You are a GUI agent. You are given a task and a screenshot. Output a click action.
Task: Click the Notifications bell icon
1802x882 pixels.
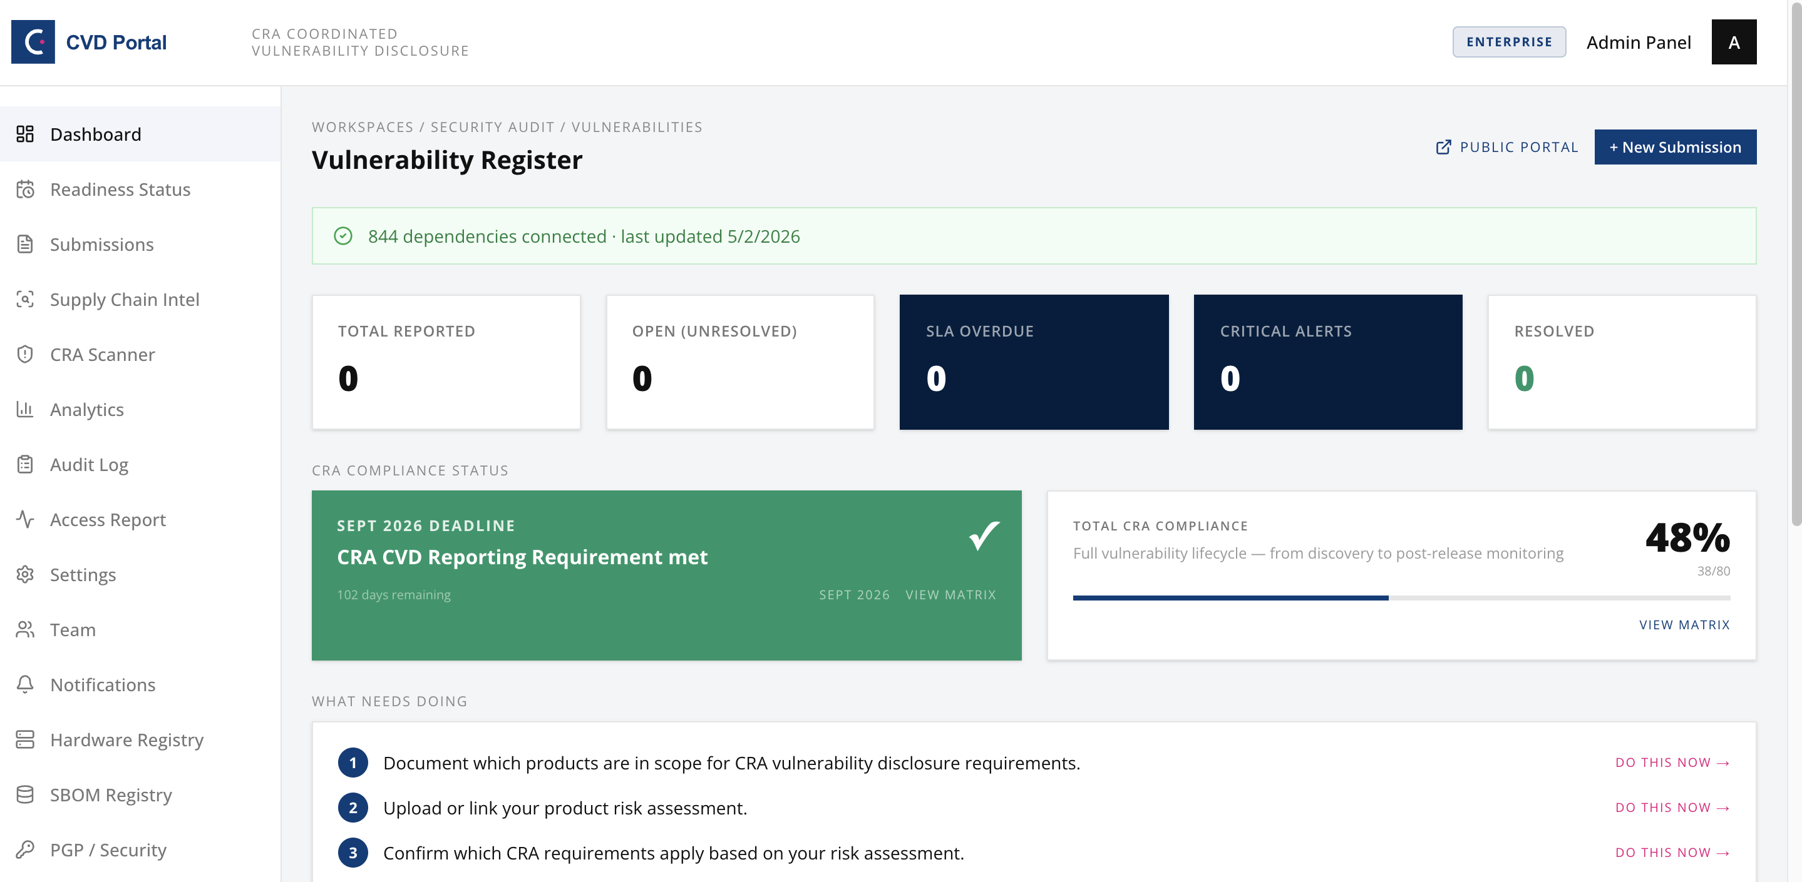(25, 684)
